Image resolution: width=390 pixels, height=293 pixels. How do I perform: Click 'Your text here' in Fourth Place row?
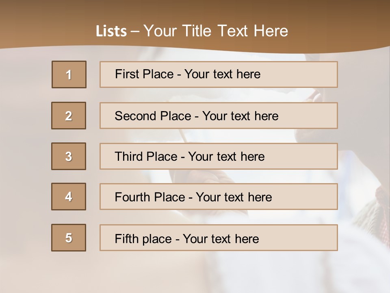coord(234,197)
